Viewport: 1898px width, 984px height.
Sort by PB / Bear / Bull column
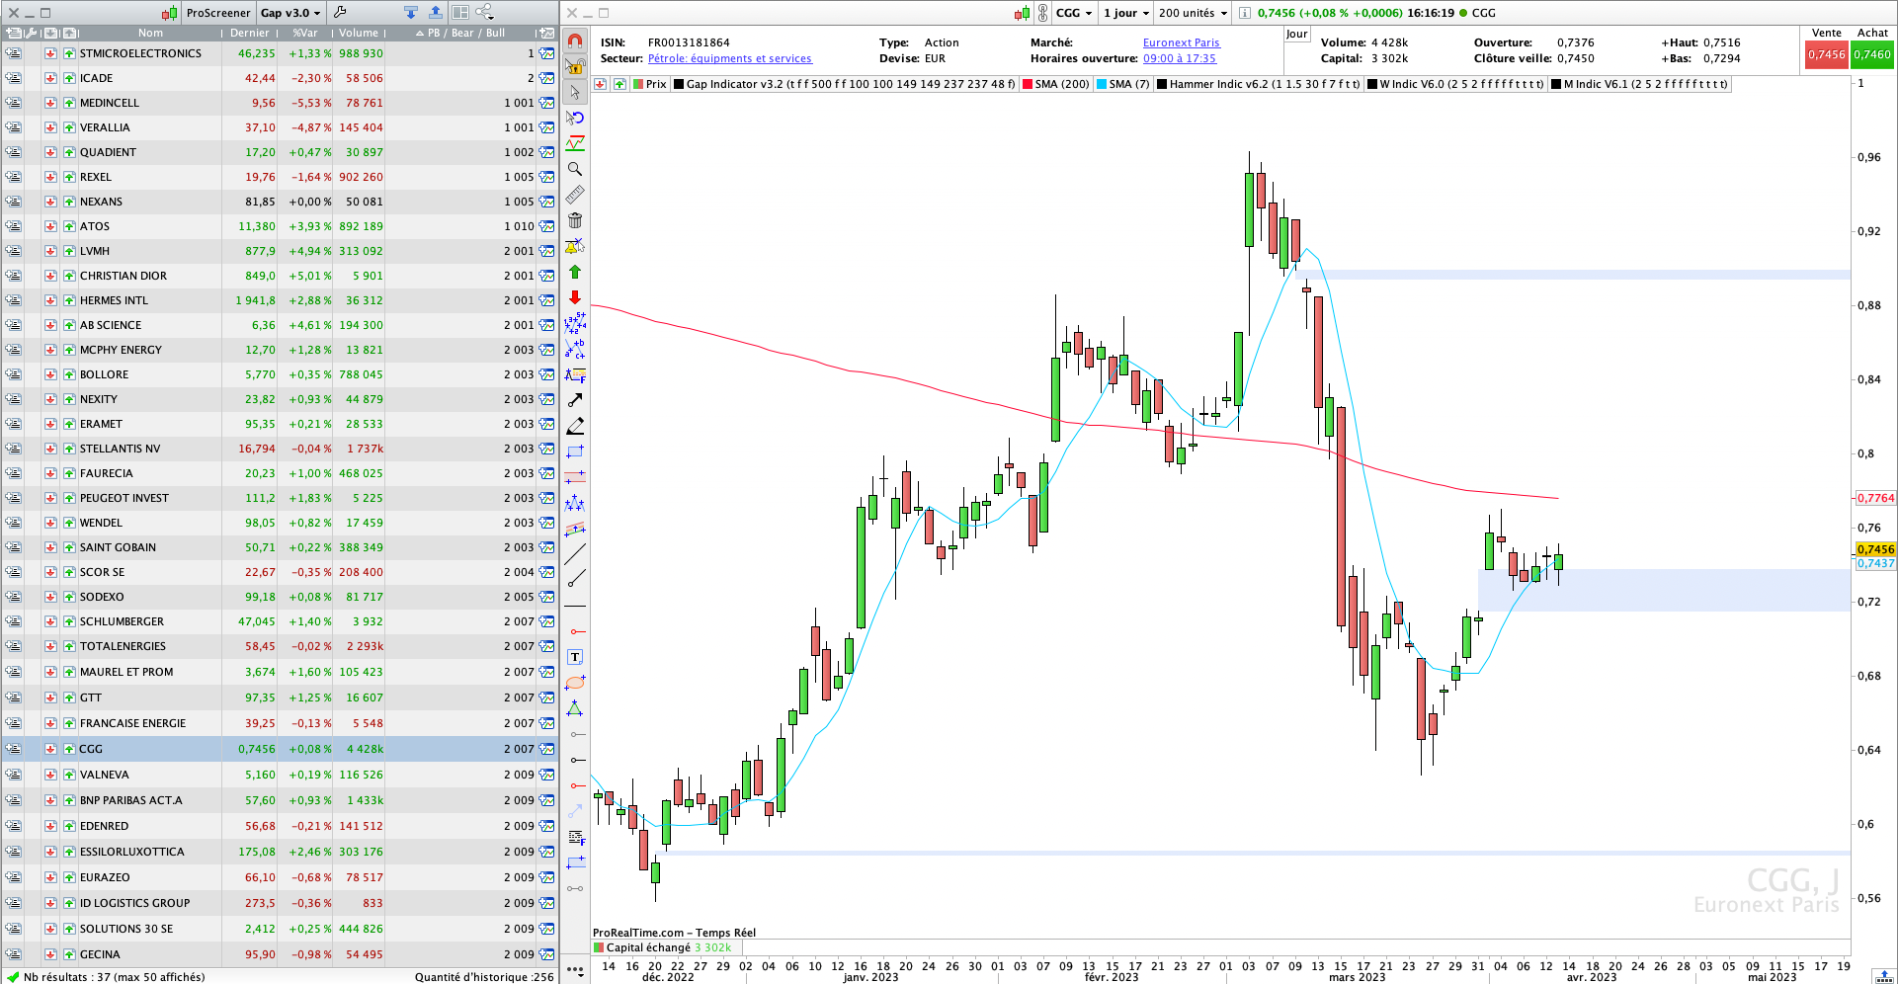(460, 33)
